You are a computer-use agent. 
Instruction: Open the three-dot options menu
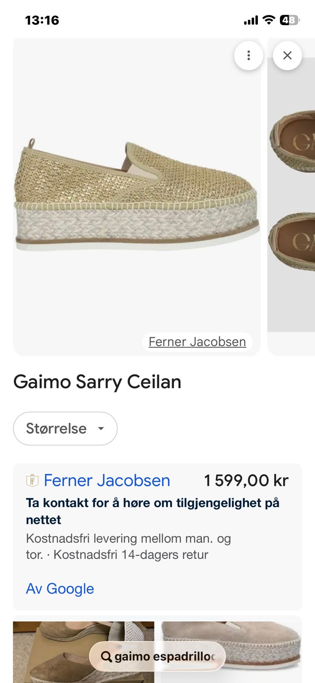(249, 55)
